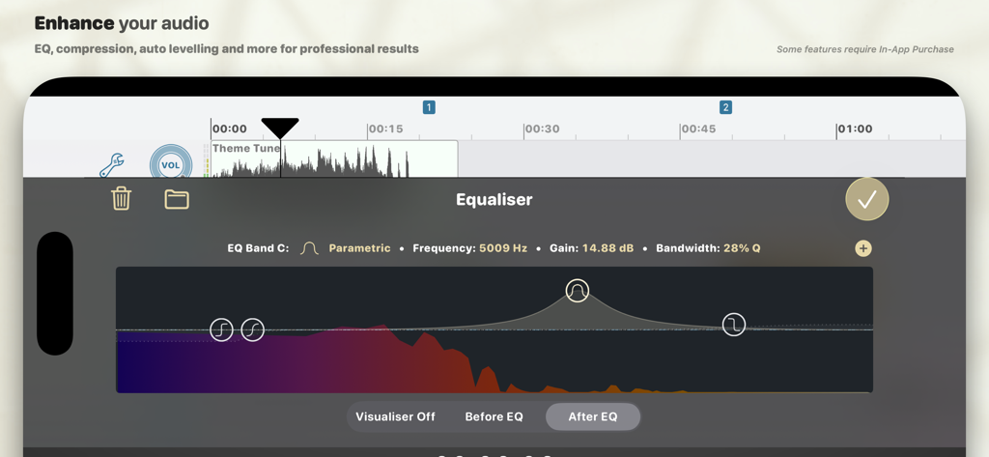Click the black playhead triangle

pyautogui.click(x=280, y=129)
